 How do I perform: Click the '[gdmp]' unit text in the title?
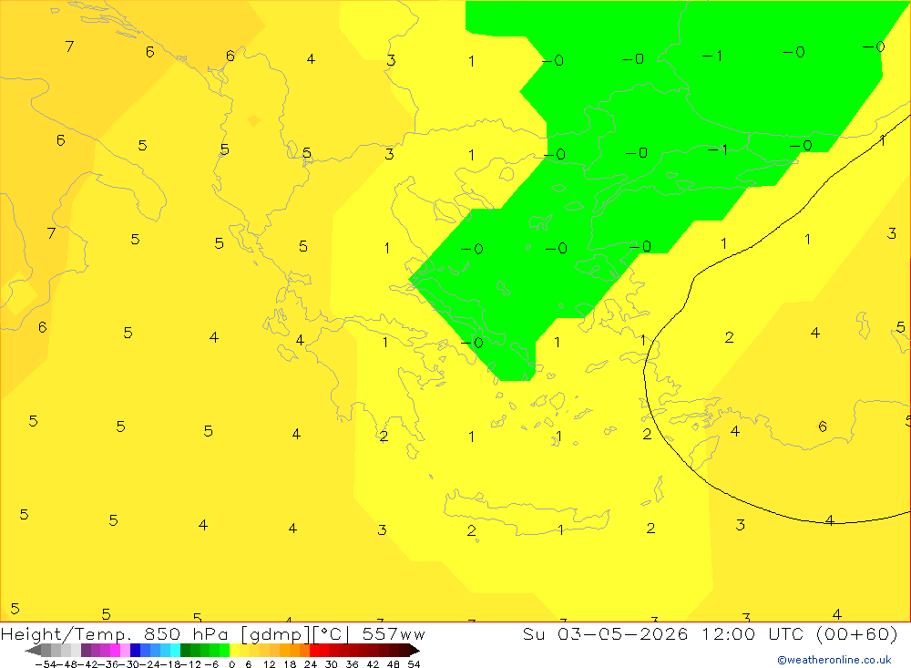[x=275, y=634]
